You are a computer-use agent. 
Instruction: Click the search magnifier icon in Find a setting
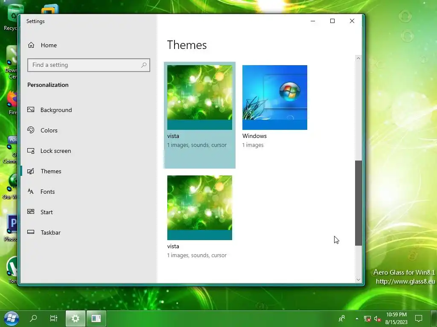pyautogui.click(x=144, y=65)
